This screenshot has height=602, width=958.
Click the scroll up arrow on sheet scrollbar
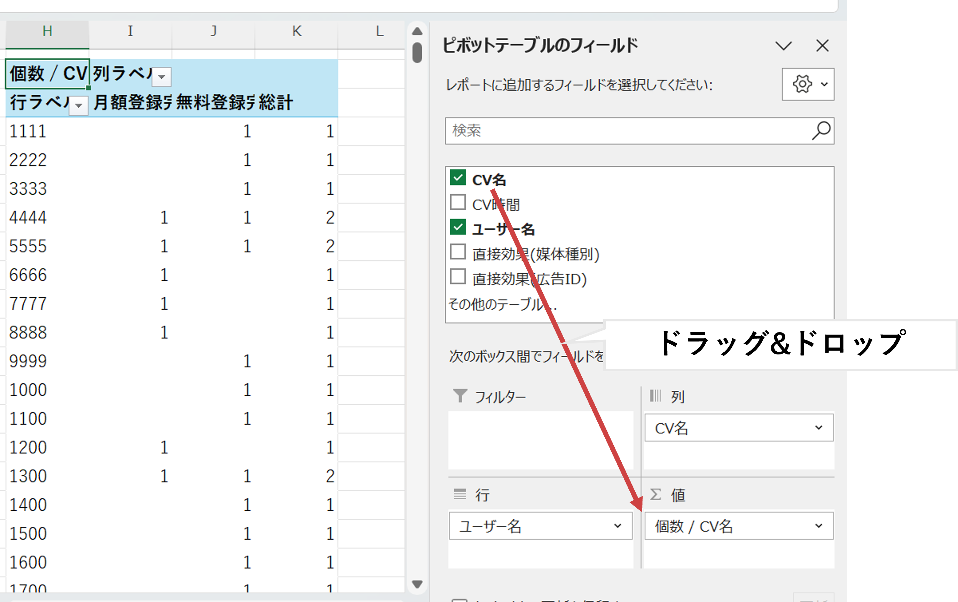click(417, 31)
